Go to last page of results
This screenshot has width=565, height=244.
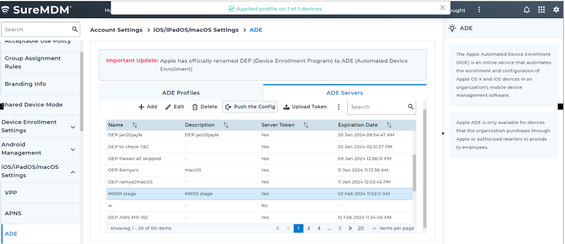(350, 228)
